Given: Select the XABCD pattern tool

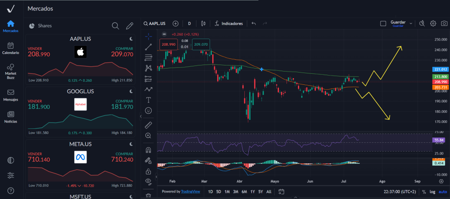Looking at the screenshot, I should pos(149,68).
